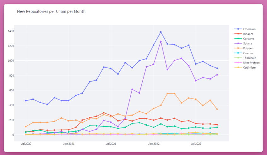Toggle the Cardano legend entry
The image size is (267, 155).
(x=244, y=39)
